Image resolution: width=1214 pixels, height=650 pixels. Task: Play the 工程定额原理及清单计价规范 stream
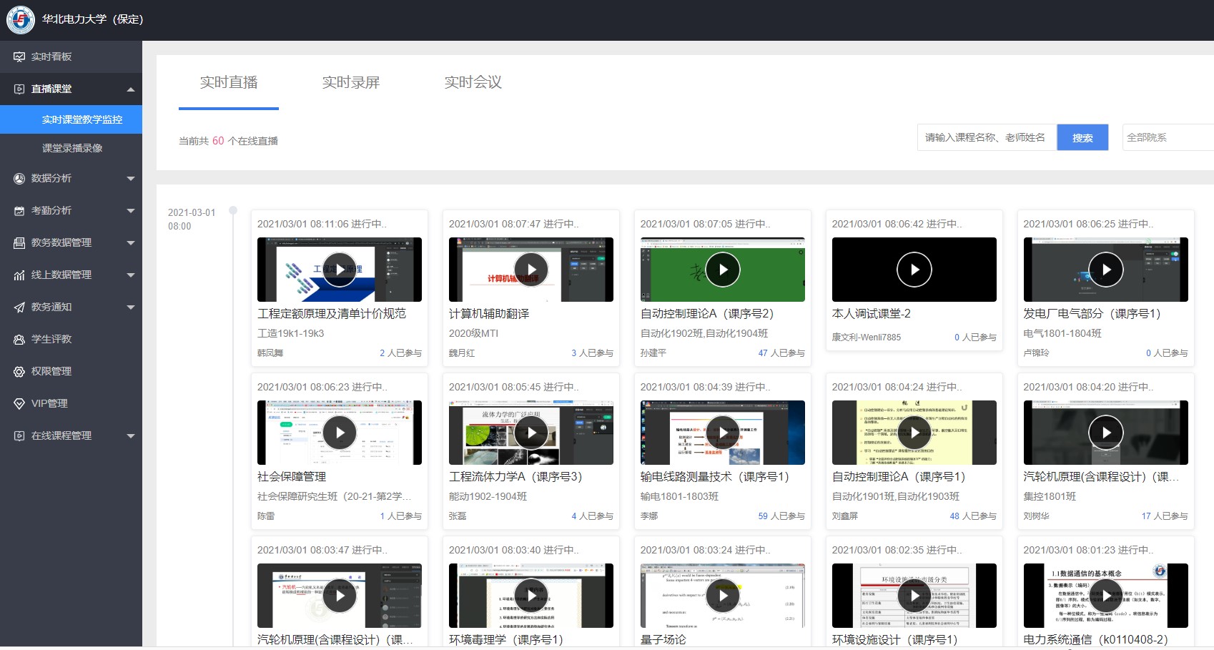[x=340, y=270]
